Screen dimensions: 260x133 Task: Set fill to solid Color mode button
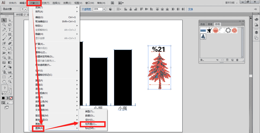(x=3, y=98)
